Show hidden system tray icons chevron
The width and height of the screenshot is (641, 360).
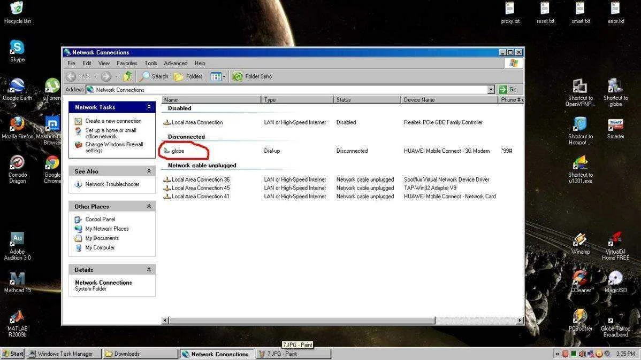(557, 354)
